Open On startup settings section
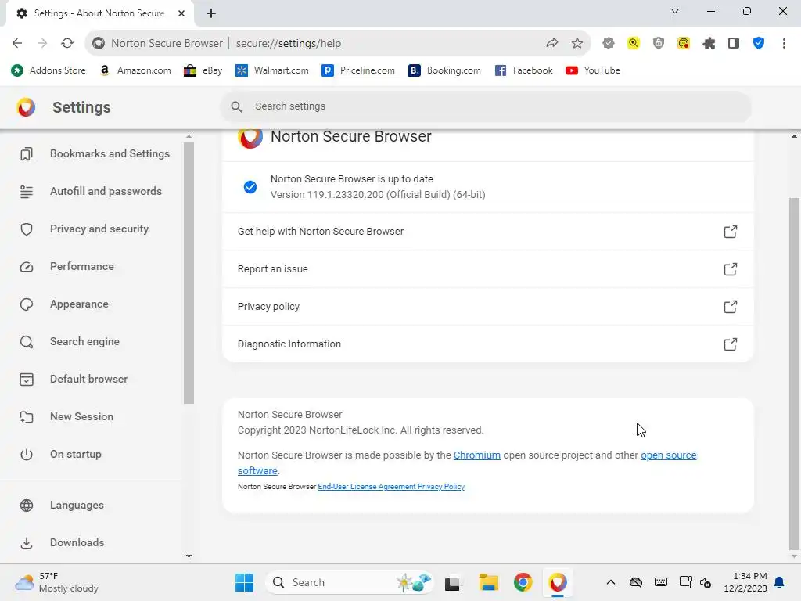The image size is (801, 601). 60,455
